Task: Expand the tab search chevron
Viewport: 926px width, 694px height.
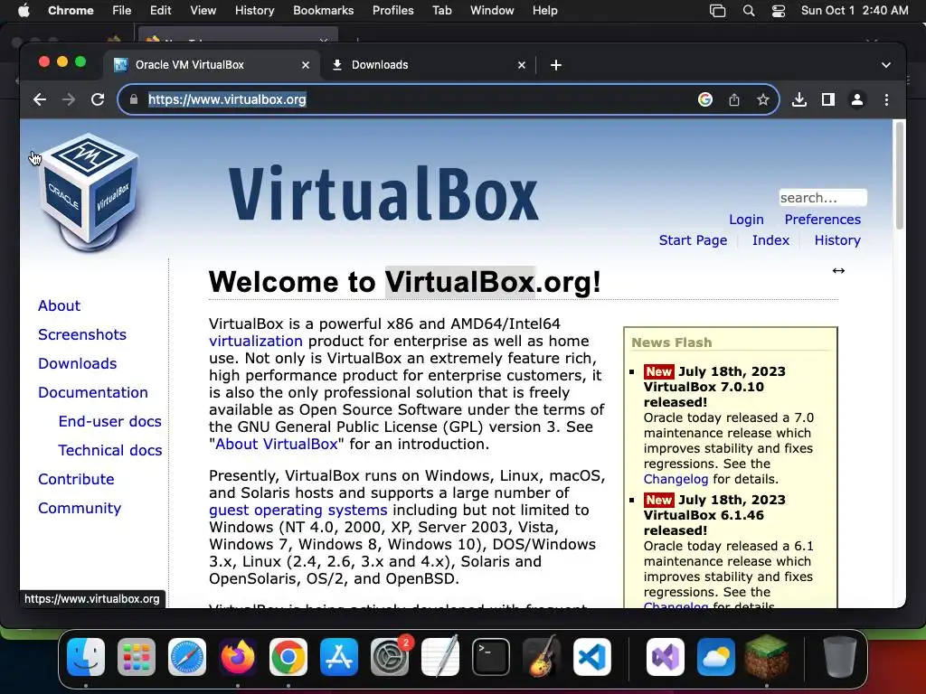Action: pyautogui.click(x=886, y=65)
